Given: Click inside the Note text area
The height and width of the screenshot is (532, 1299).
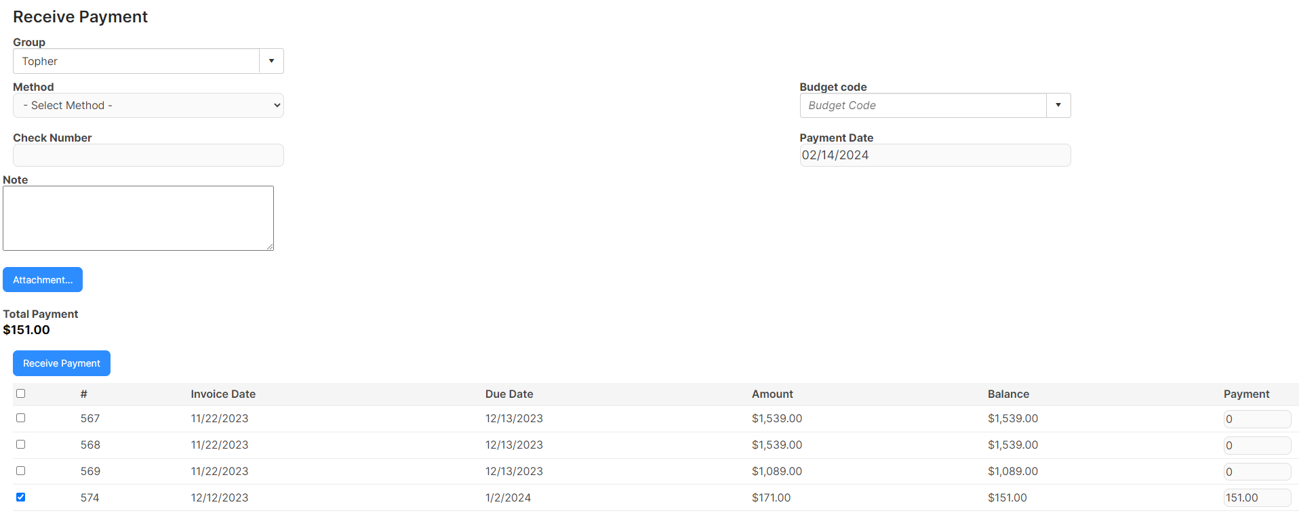Looking at the screenshot, I should click(138, 218).
